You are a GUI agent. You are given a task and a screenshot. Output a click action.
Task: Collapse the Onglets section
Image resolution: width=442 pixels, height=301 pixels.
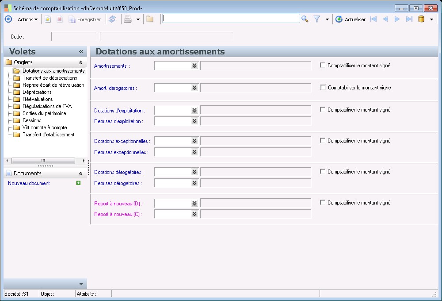pyautogui.click(x=80, y=62)
